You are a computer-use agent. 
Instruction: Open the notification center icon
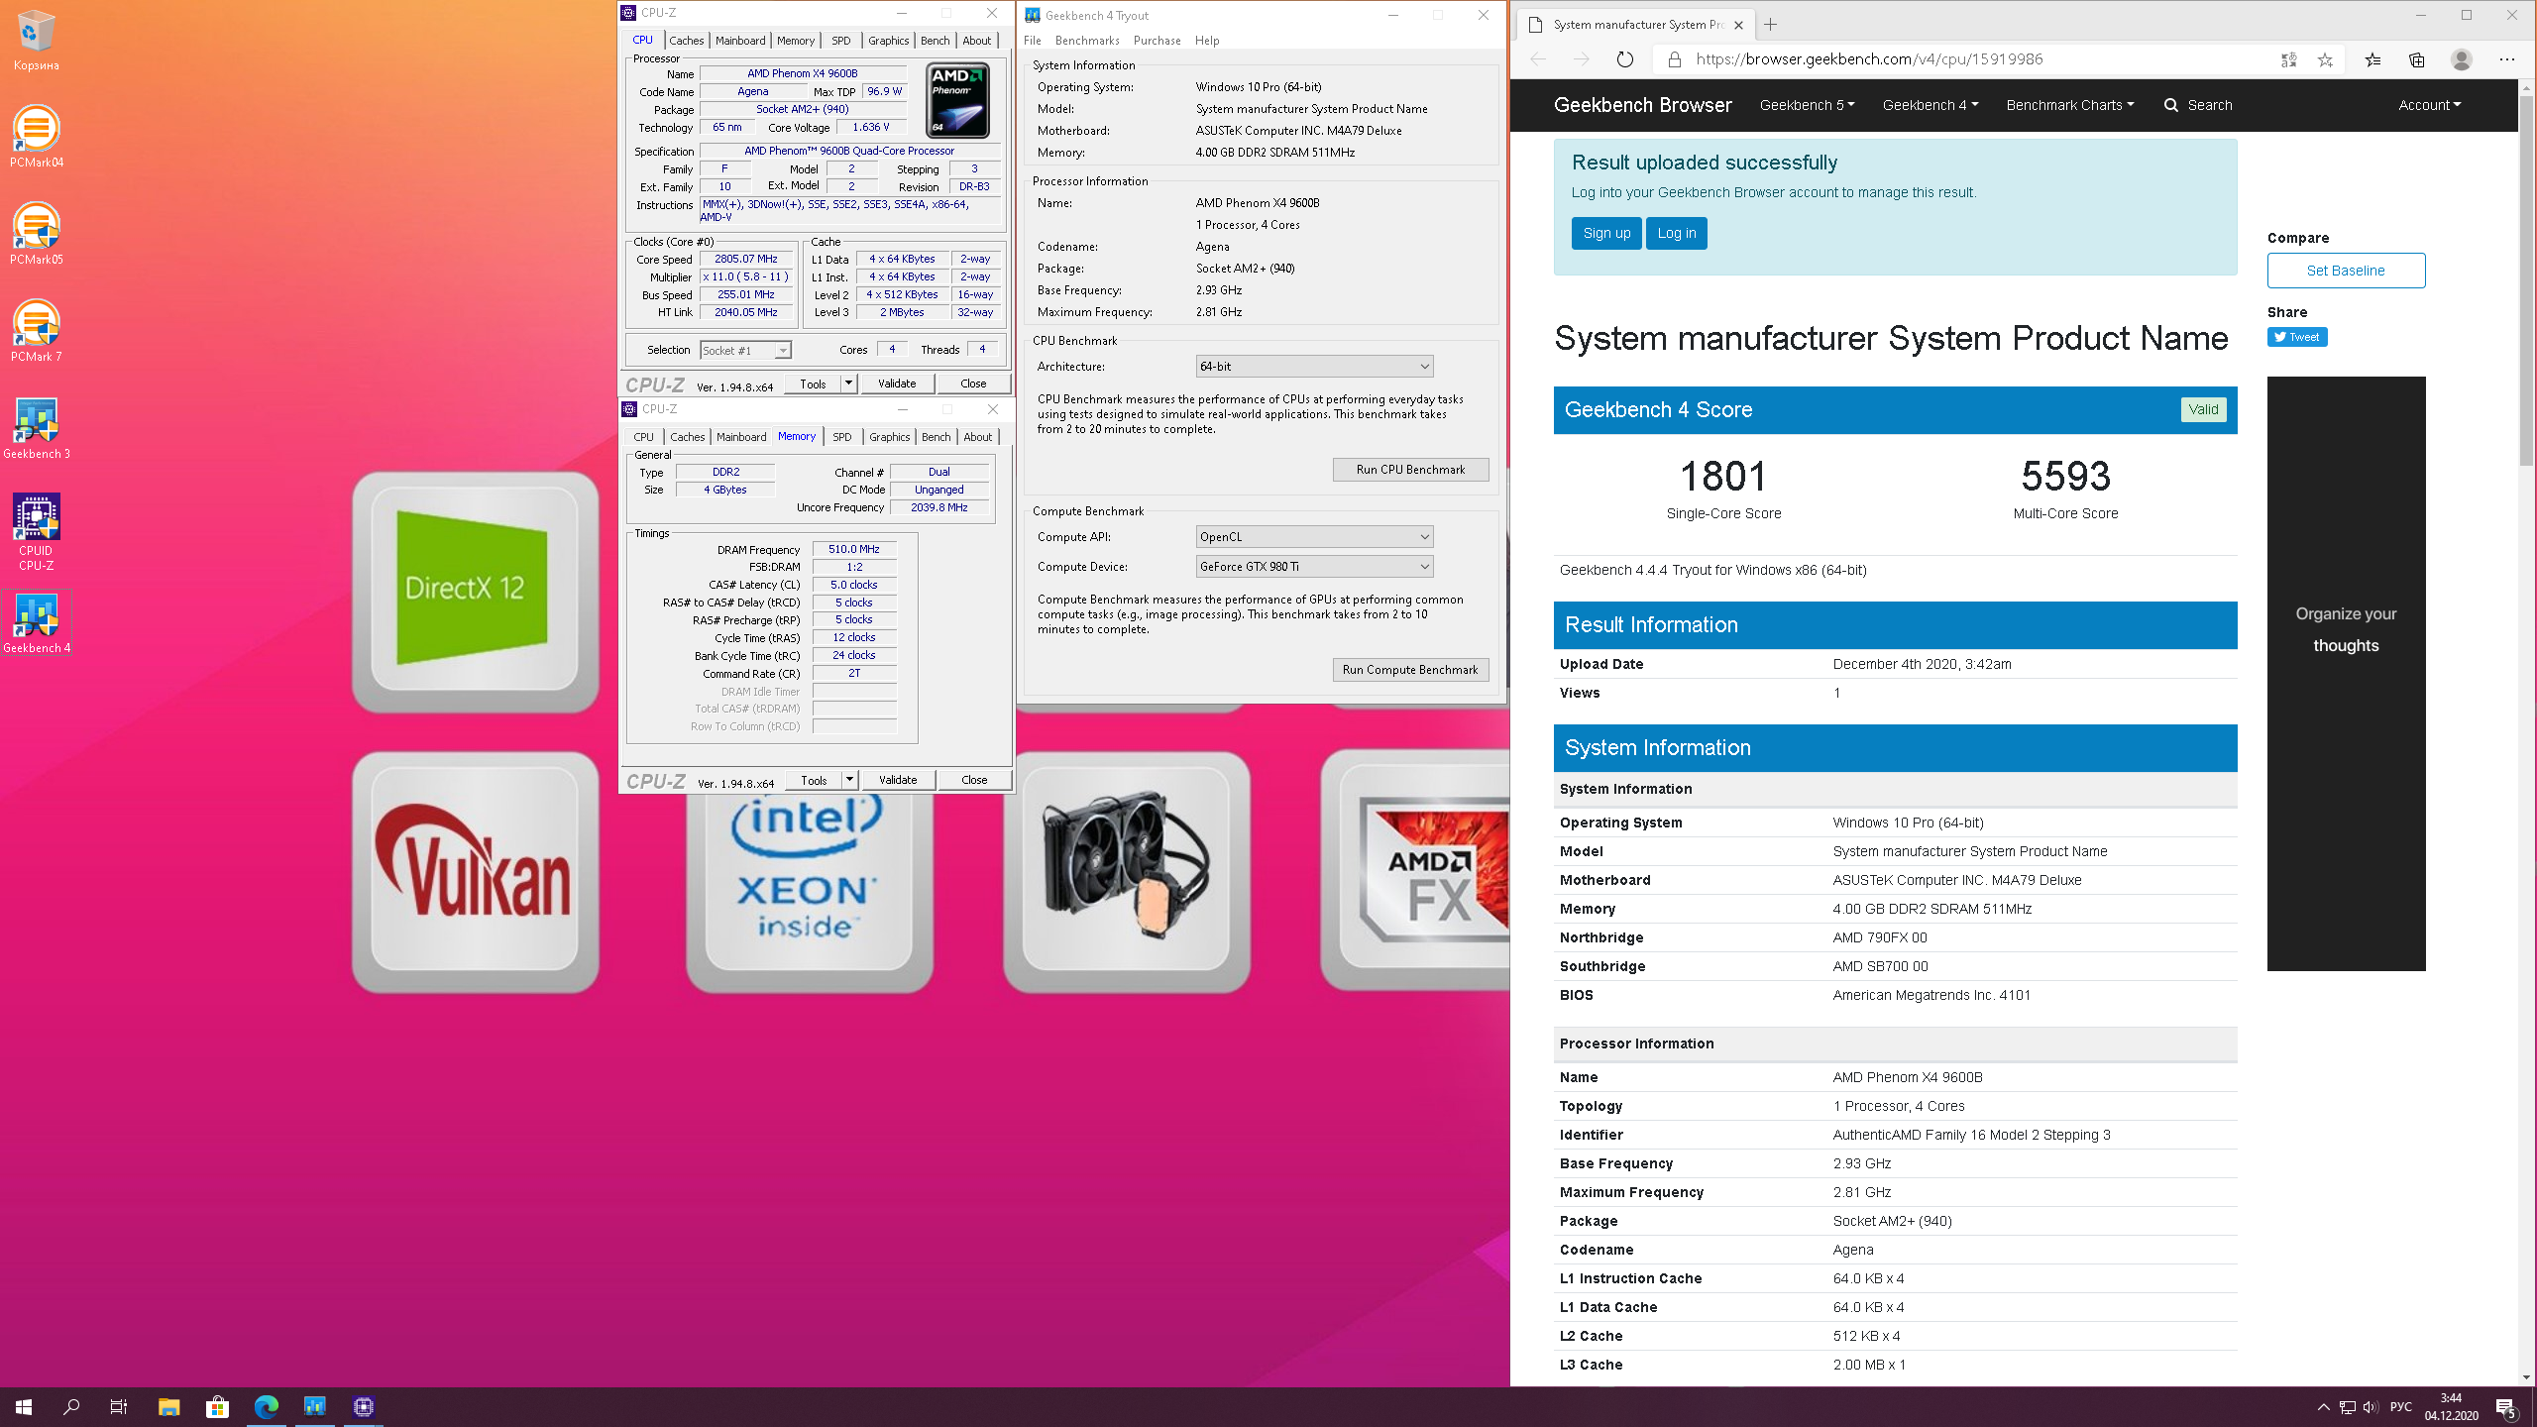coord(2507,1407)
